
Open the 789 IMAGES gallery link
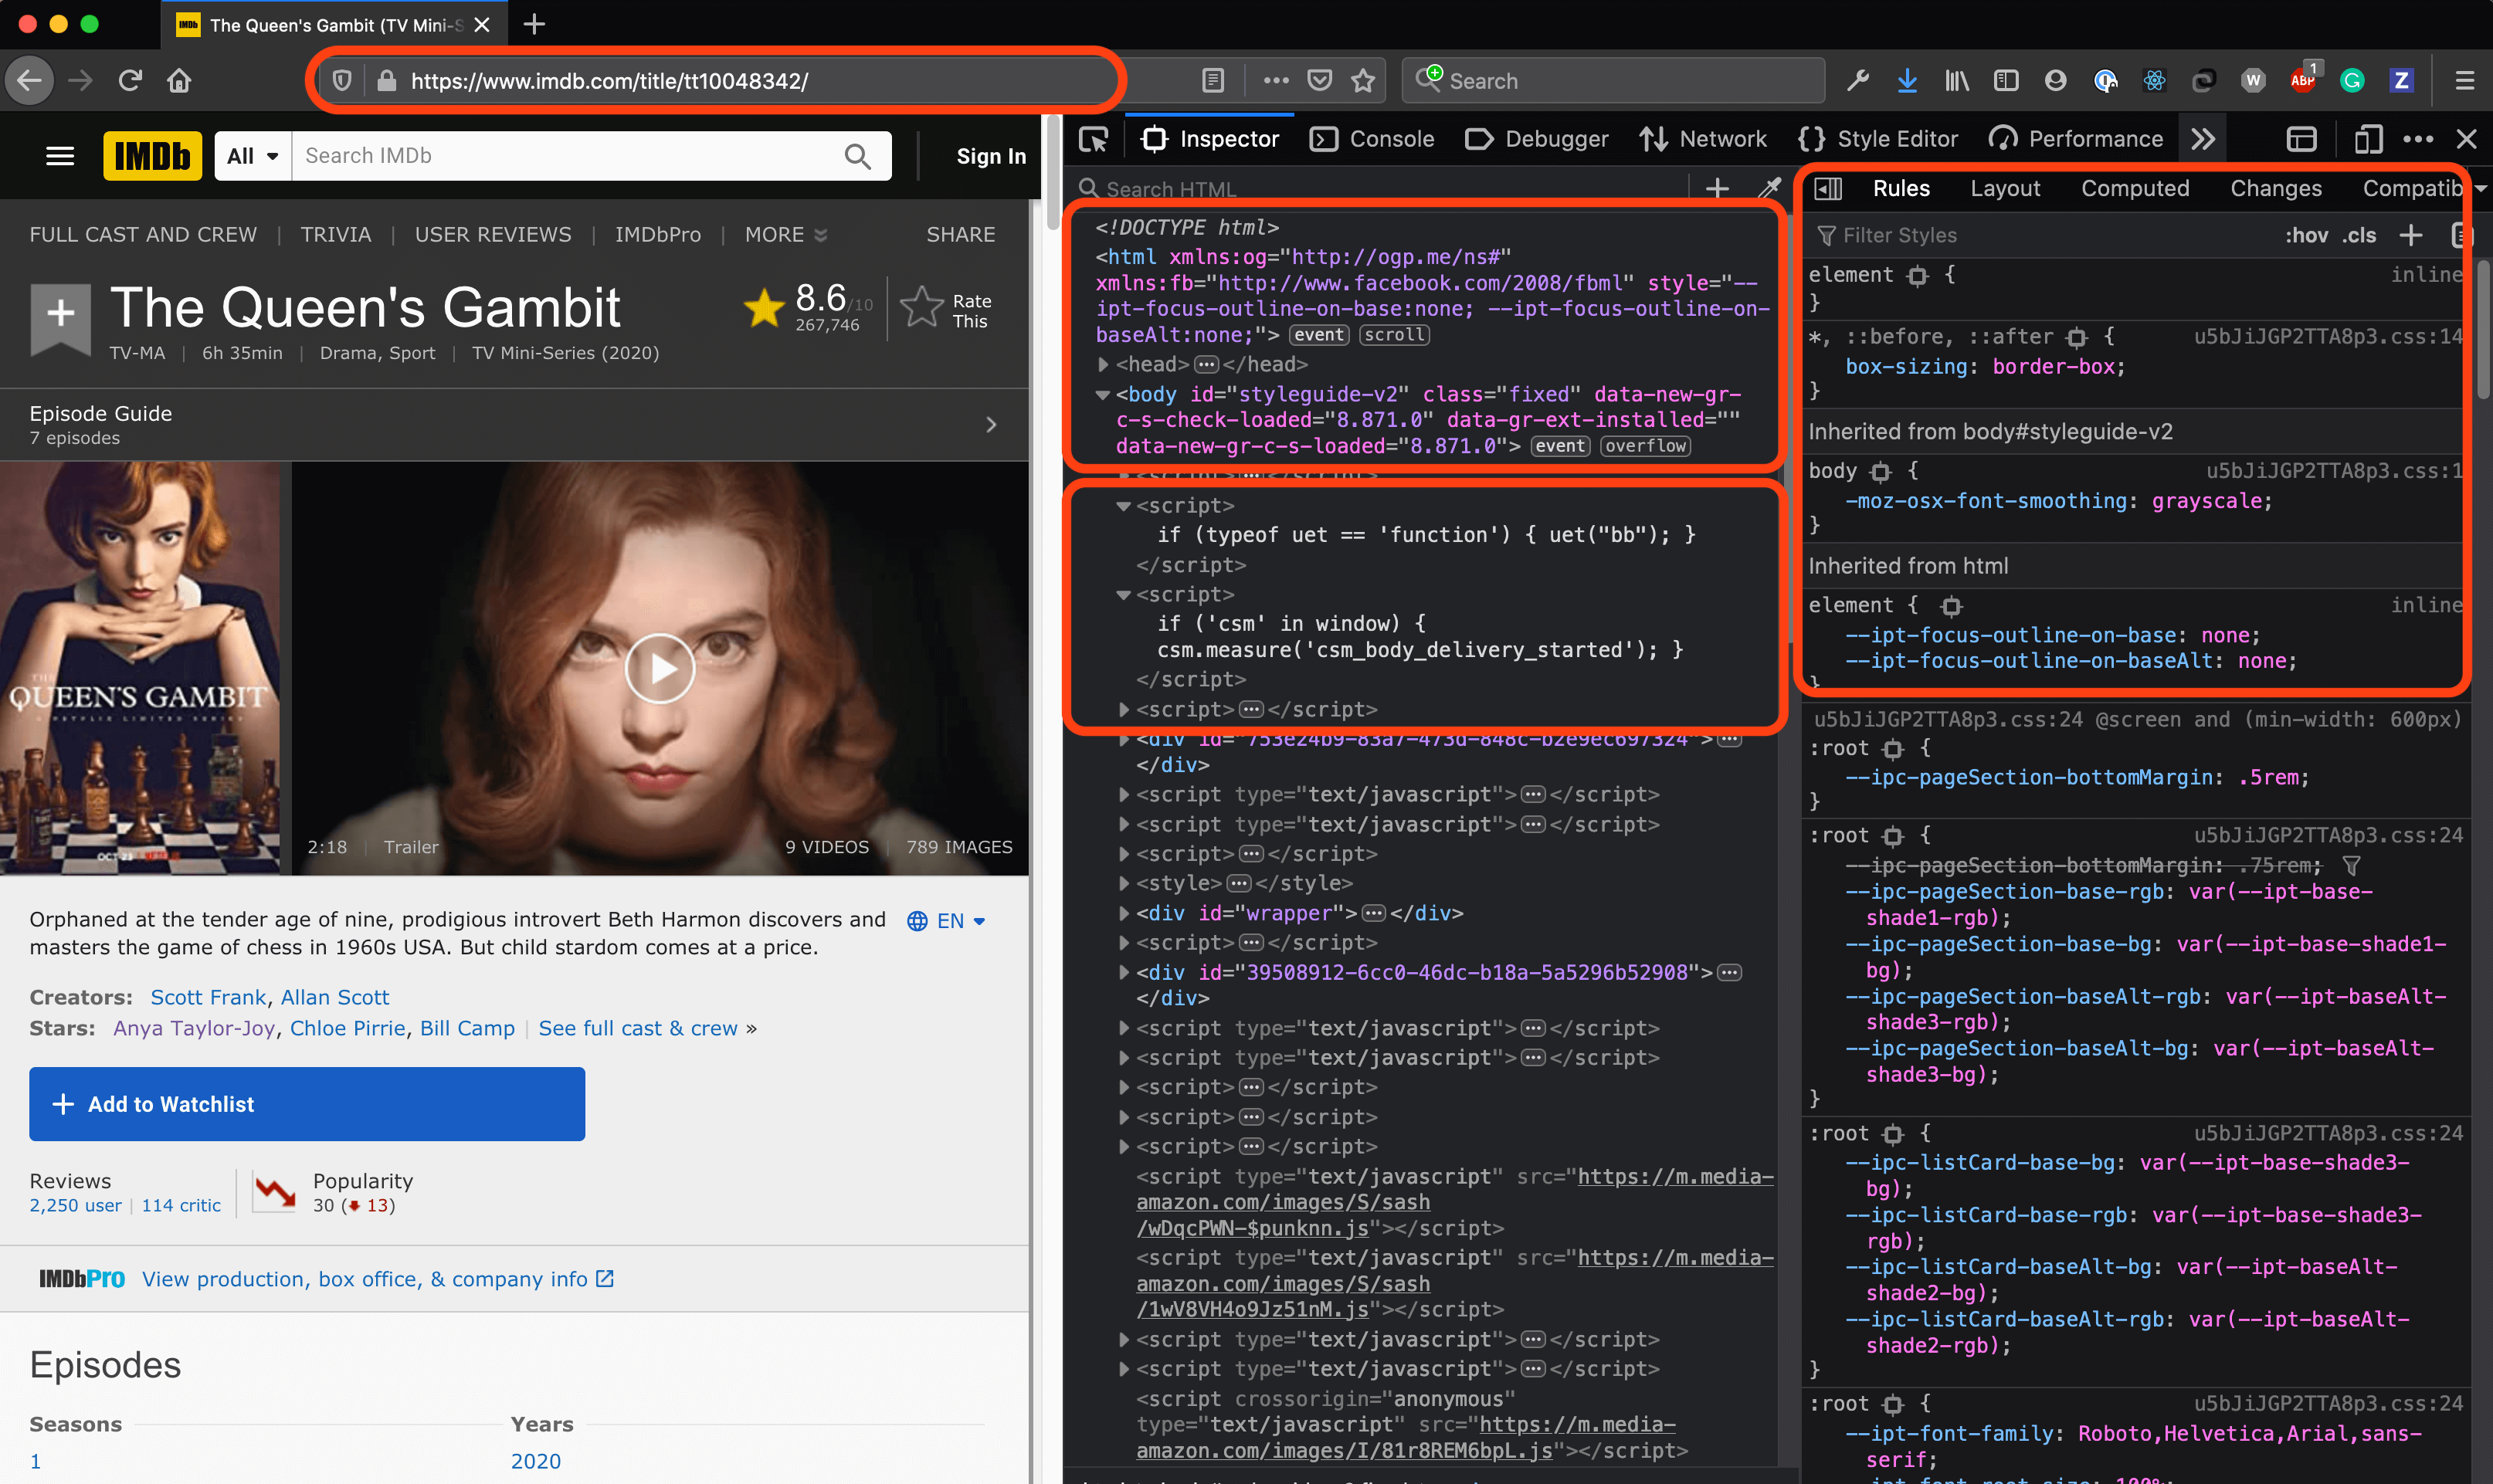click(959, 847)
